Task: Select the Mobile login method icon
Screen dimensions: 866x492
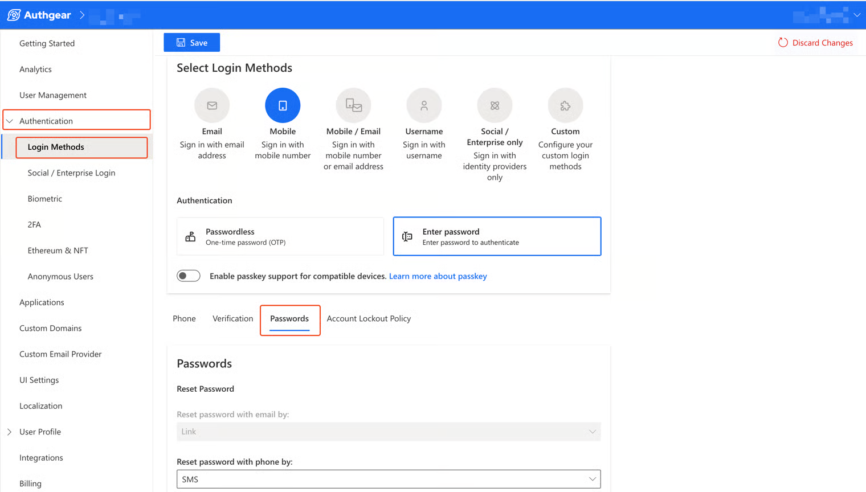Action: tap(283, 105)
